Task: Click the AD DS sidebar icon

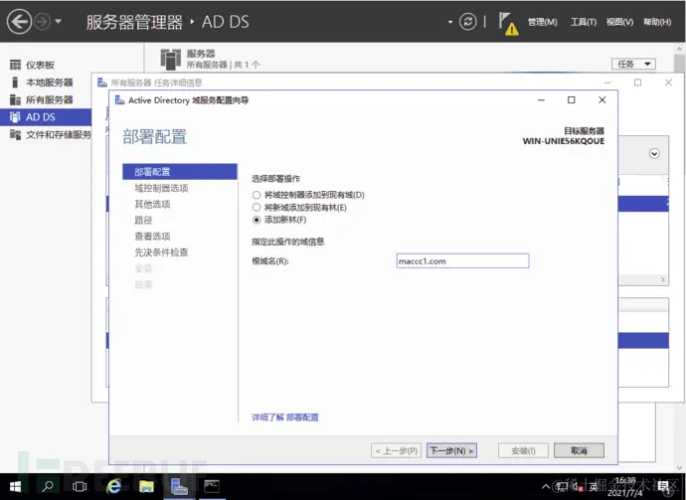Action: click(15, 117)
